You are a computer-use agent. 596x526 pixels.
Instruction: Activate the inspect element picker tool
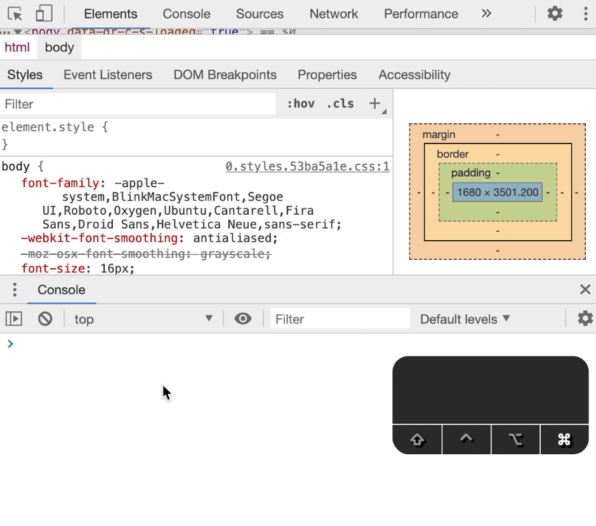(15, 14)
